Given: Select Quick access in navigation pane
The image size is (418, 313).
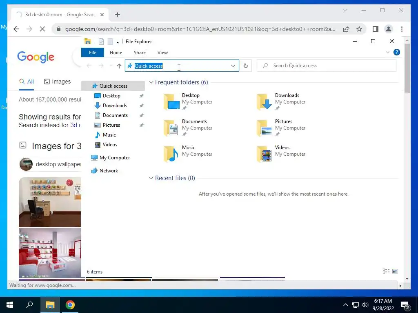Looking at the screenshot, I should pyautogui.click(x=113, y=86).
